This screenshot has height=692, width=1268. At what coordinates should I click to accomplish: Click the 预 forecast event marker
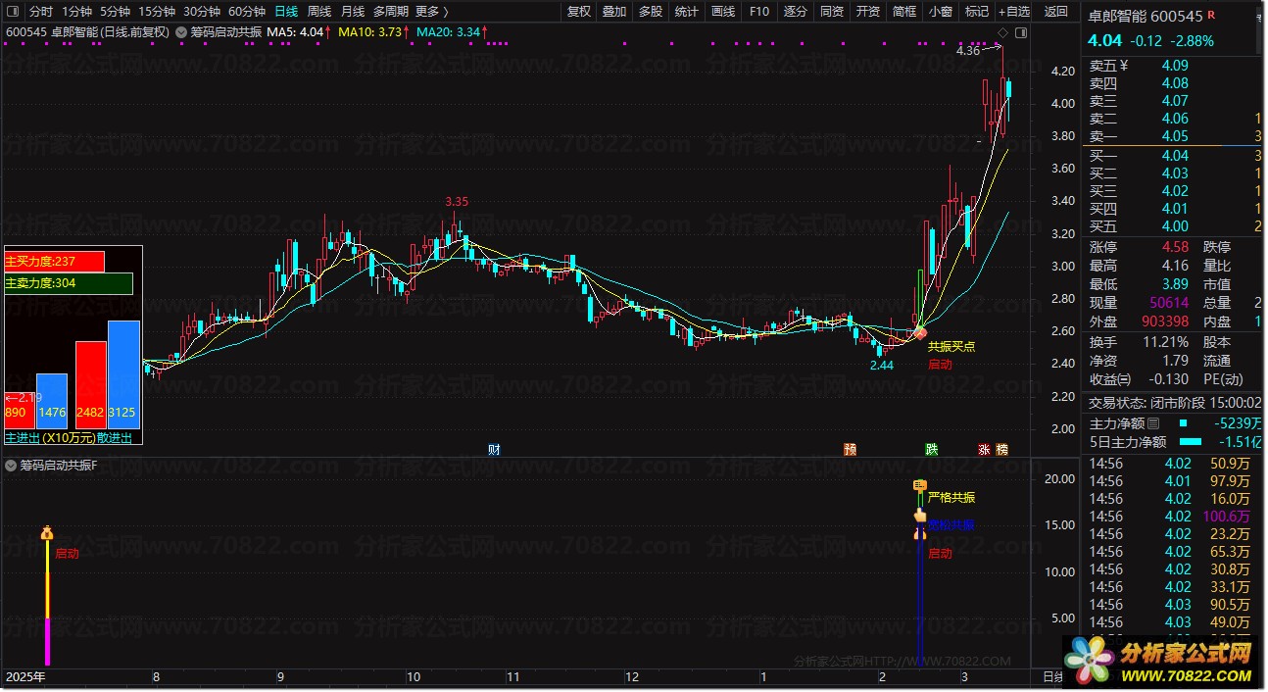(x=850, y=449)
